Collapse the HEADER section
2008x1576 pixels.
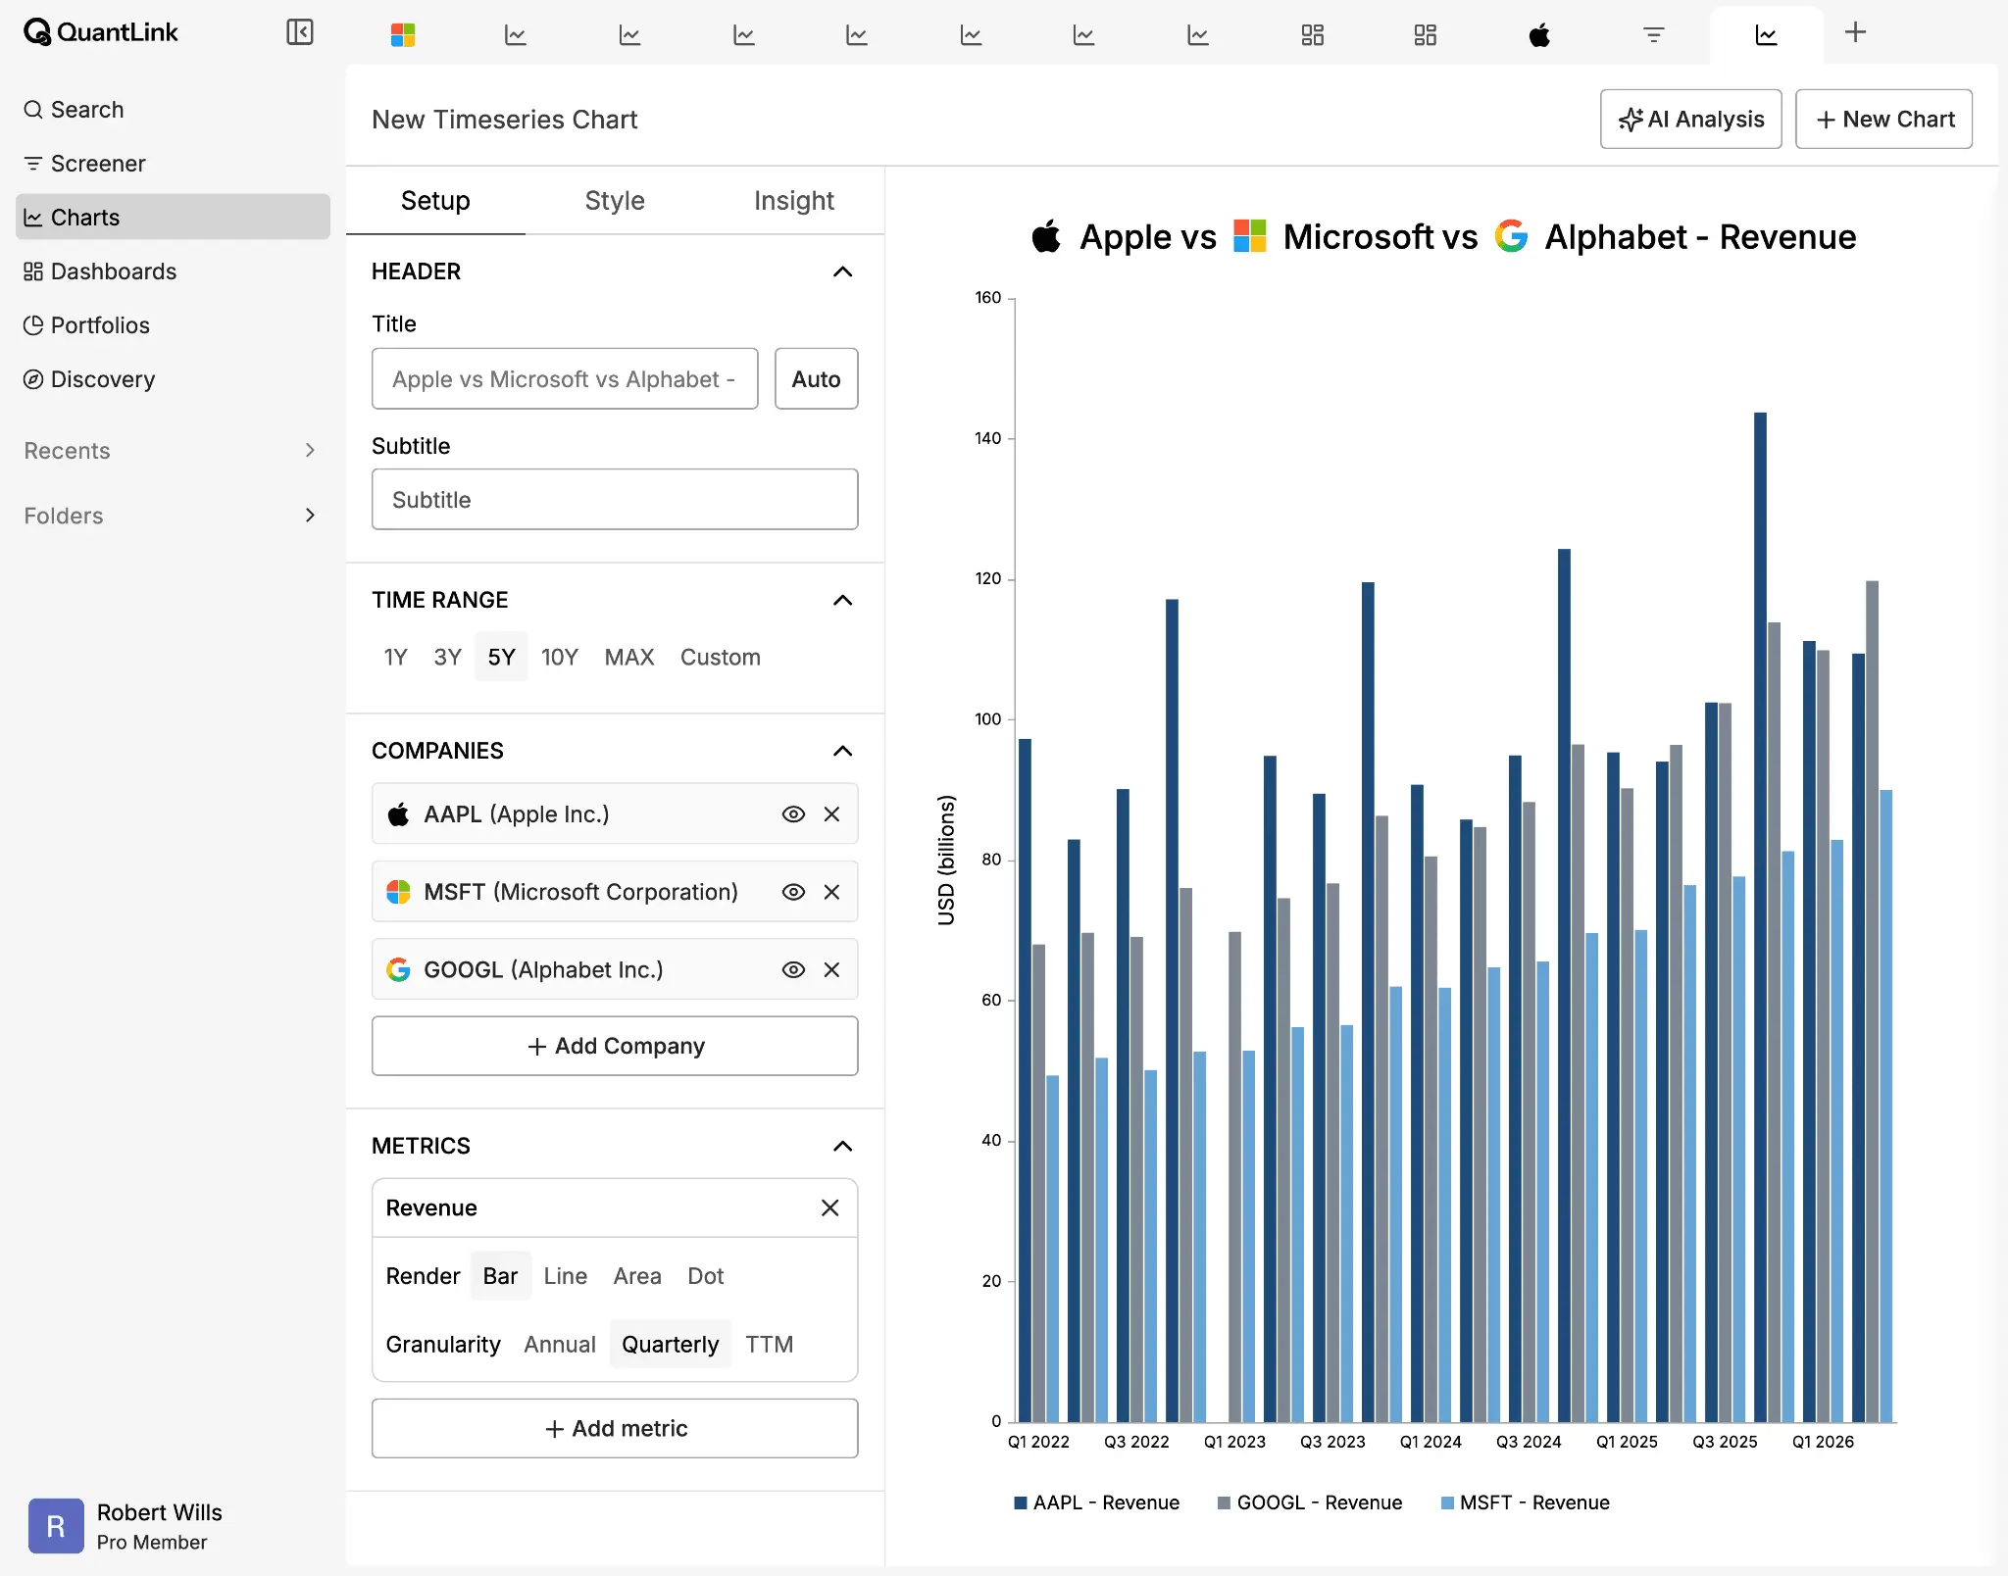[x=842, y=271]
